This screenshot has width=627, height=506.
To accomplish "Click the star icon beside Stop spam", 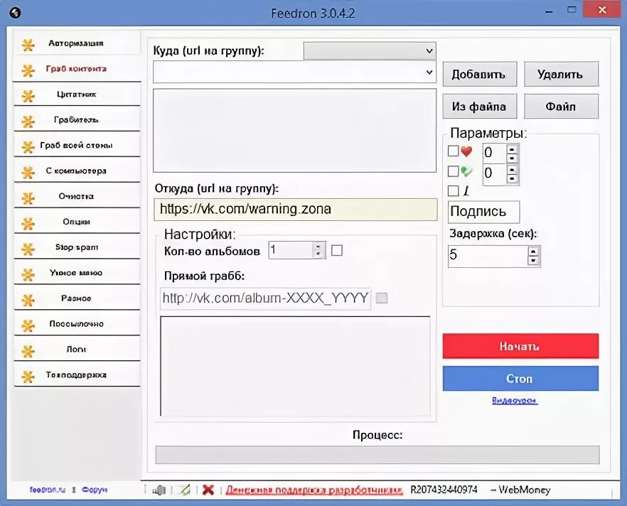I will [28, 249].
